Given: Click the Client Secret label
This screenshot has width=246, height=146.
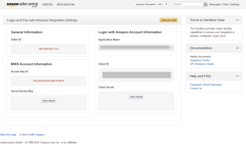Looking at the screenshot, I should coord(106,87).
